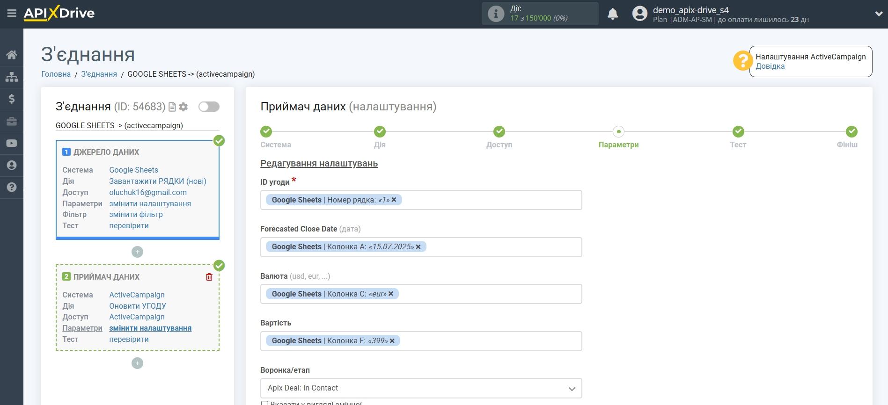Go to the Дія step

click(x=380, y=131)
